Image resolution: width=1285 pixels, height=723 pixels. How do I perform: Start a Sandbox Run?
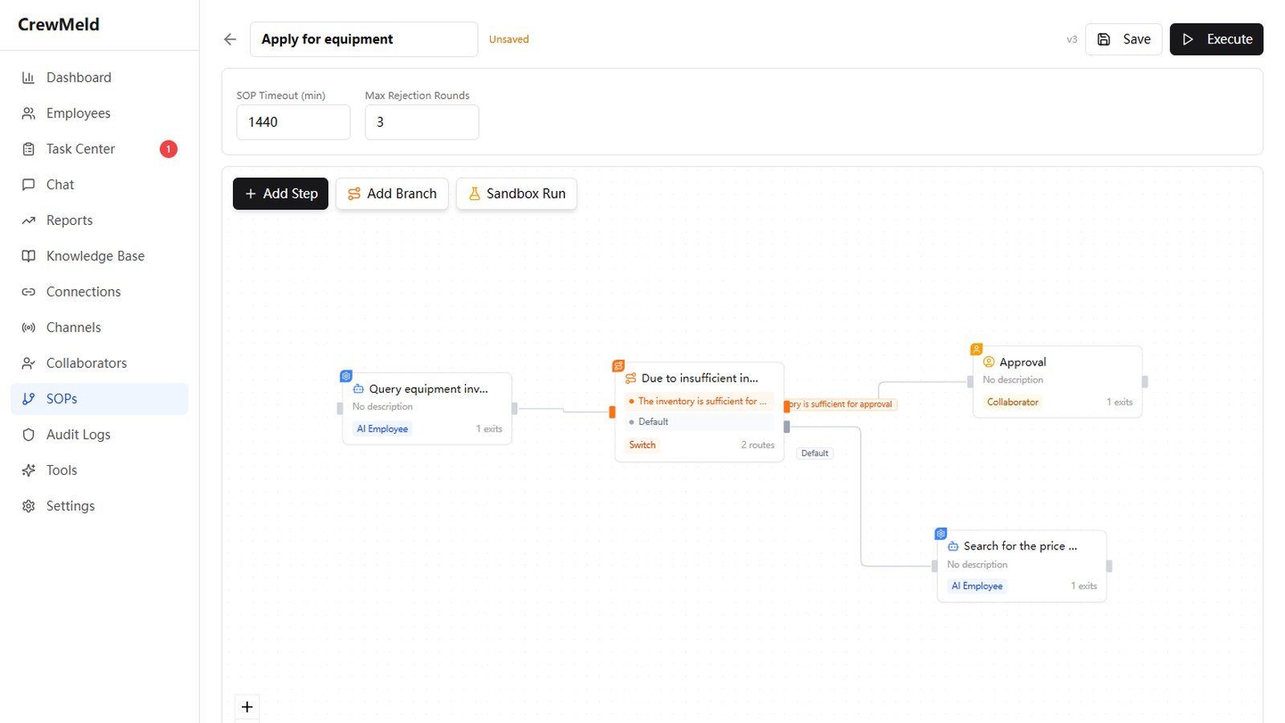[x=516, y=194]
